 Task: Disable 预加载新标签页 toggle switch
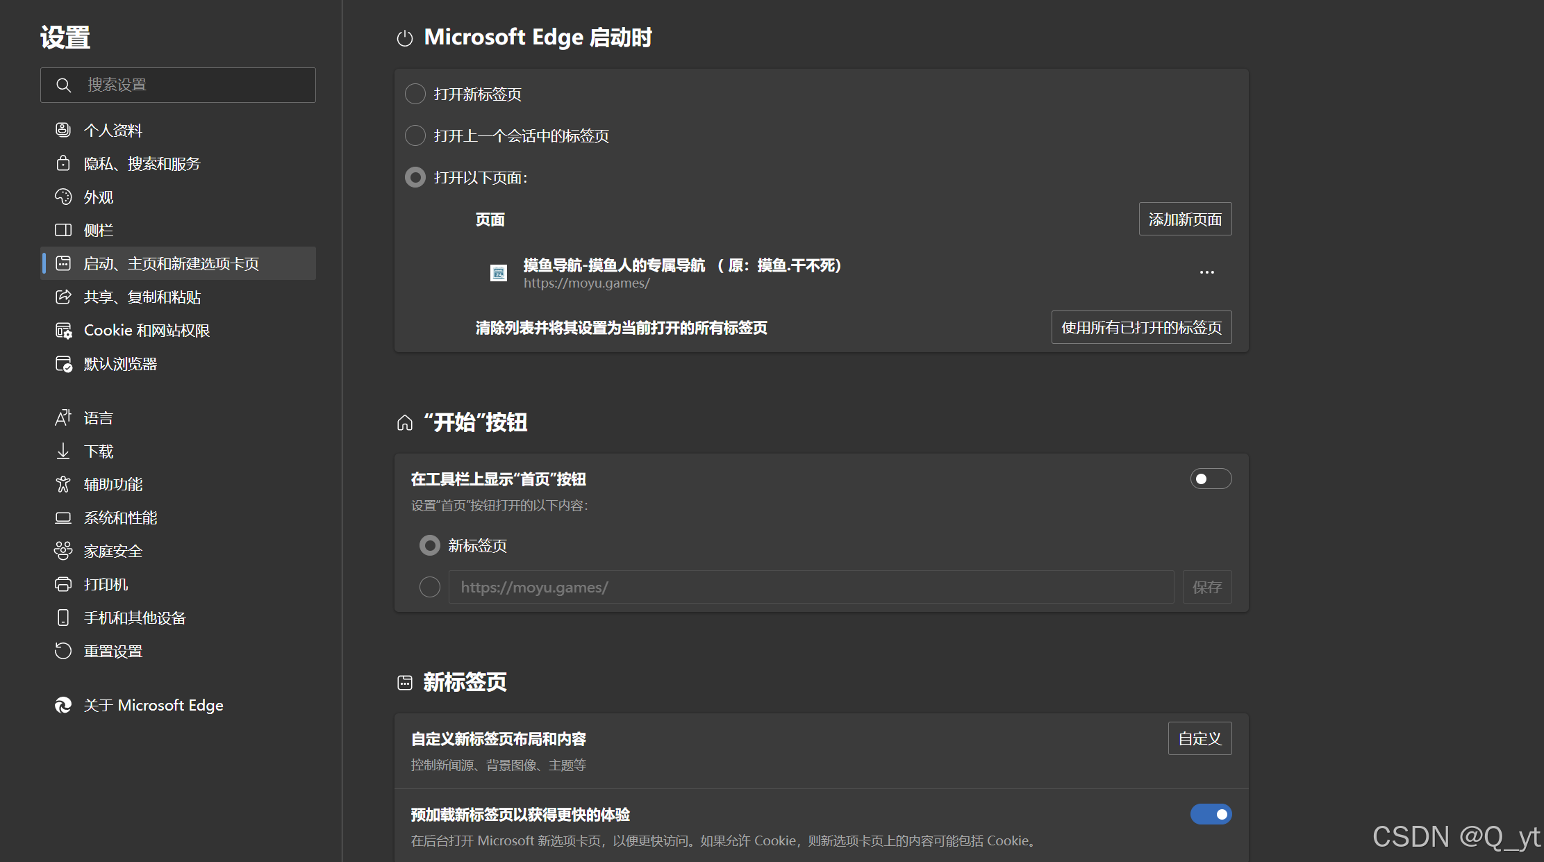[1211, 814]
